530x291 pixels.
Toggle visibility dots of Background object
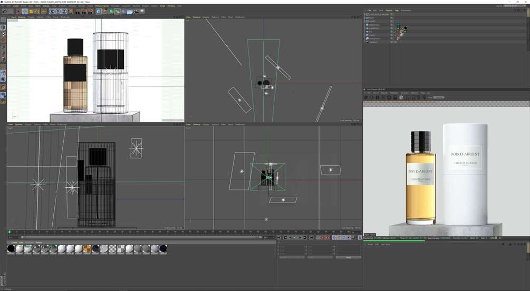coord(394,38)
